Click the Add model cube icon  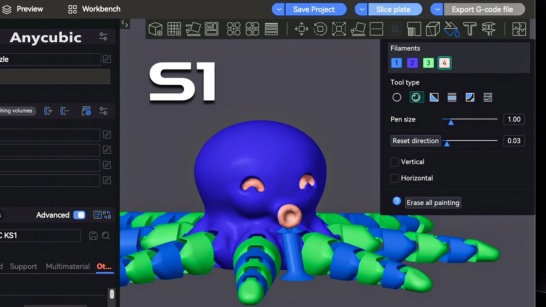tap(155, 29)
